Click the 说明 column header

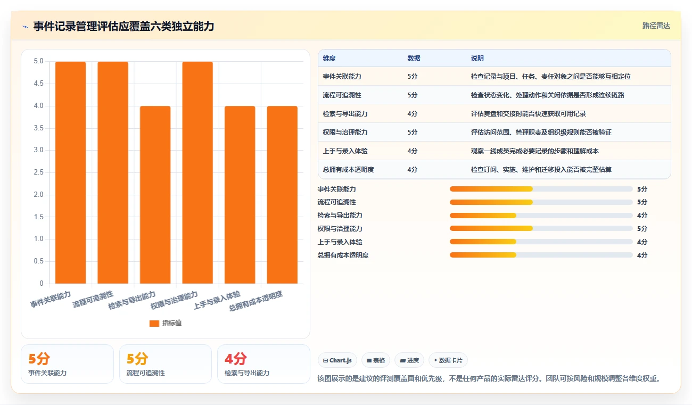tap(477, 59)
